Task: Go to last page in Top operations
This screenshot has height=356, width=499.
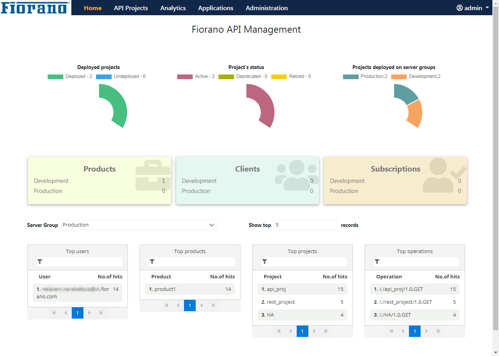Action: click(x=438, y=331)
